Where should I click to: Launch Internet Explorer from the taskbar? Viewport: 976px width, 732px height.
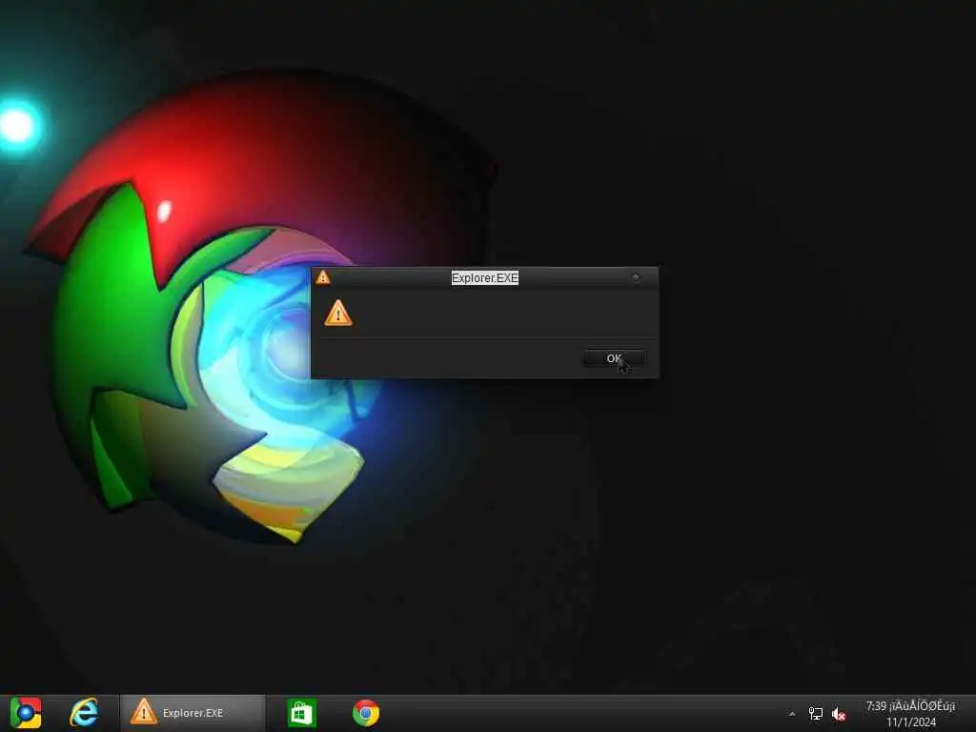coord(84,713)
